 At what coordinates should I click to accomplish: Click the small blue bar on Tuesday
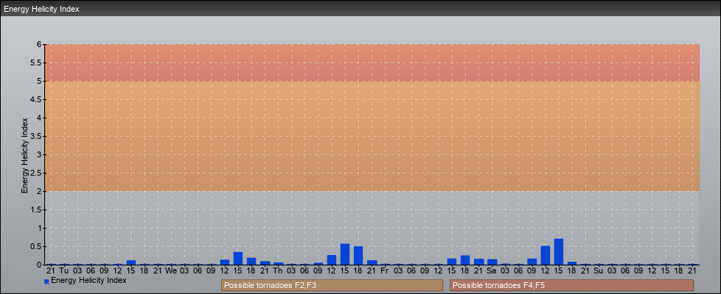tap(131, 262)
